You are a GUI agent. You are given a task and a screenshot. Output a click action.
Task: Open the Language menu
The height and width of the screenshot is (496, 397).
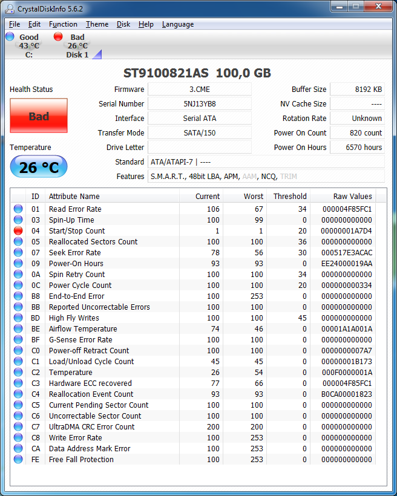pos(177,24)
